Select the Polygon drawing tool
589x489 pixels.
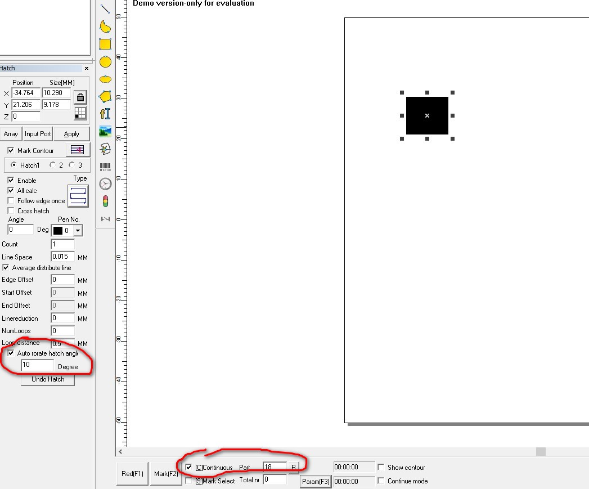click(105, 96)
